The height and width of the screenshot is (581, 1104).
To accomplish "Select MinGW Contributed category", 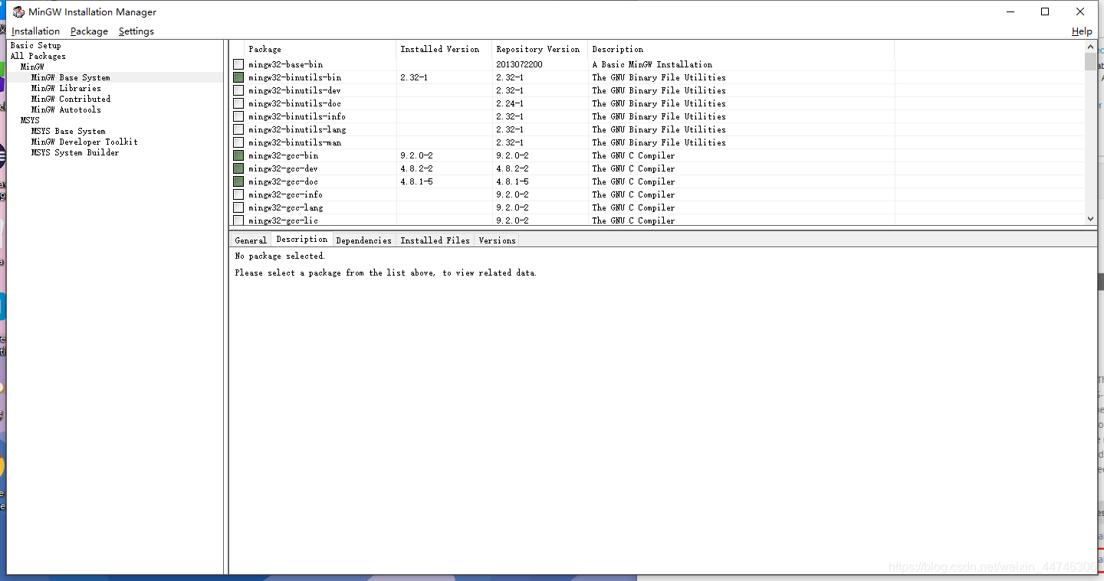I will pyautogui.click(x=71, y=99).
